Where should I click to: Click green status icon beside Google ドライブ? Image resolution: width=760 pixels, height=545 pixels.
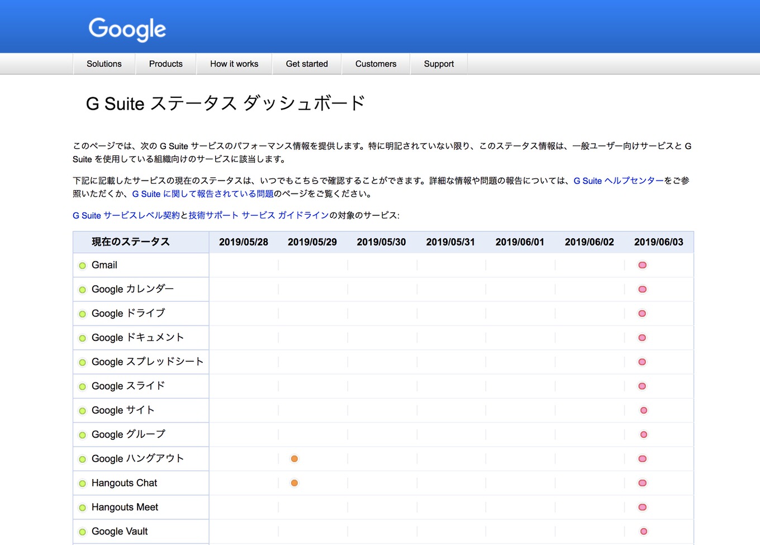[83, 314]
